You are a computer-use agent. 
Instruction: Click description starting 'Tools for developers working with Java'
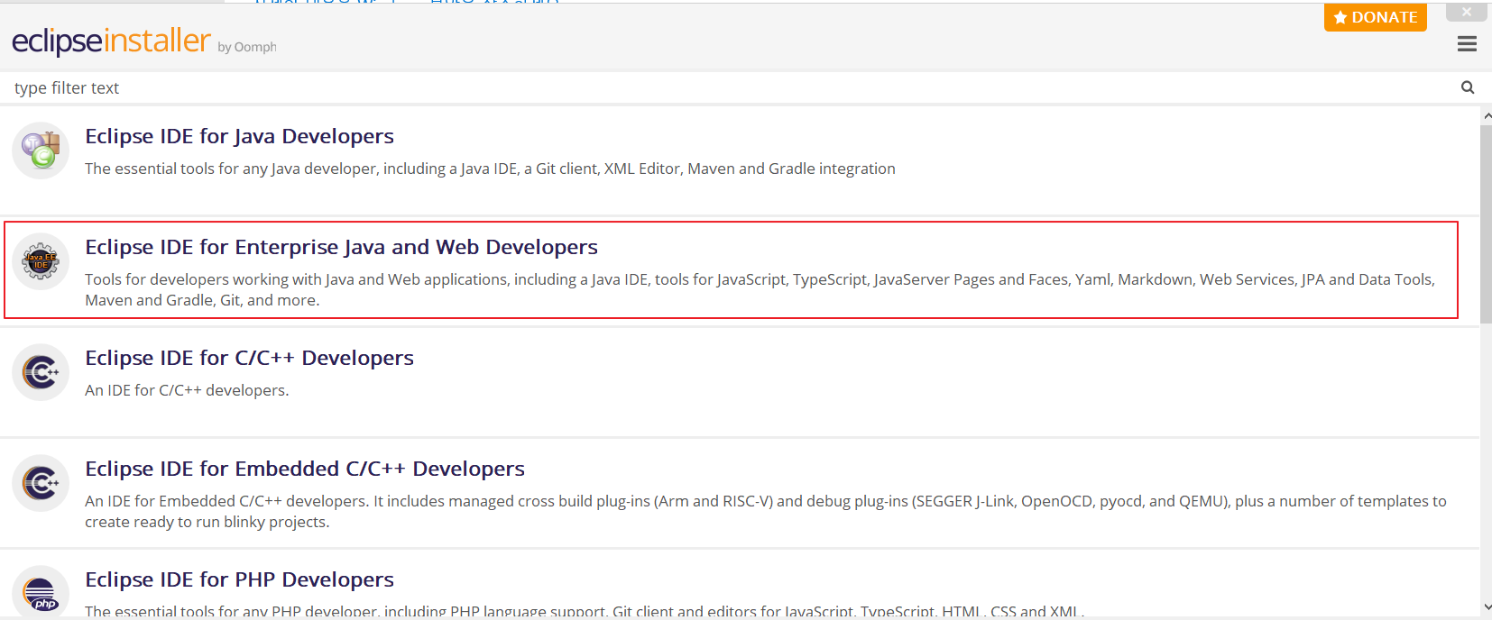pyautogui.click(x=760, y=289)
